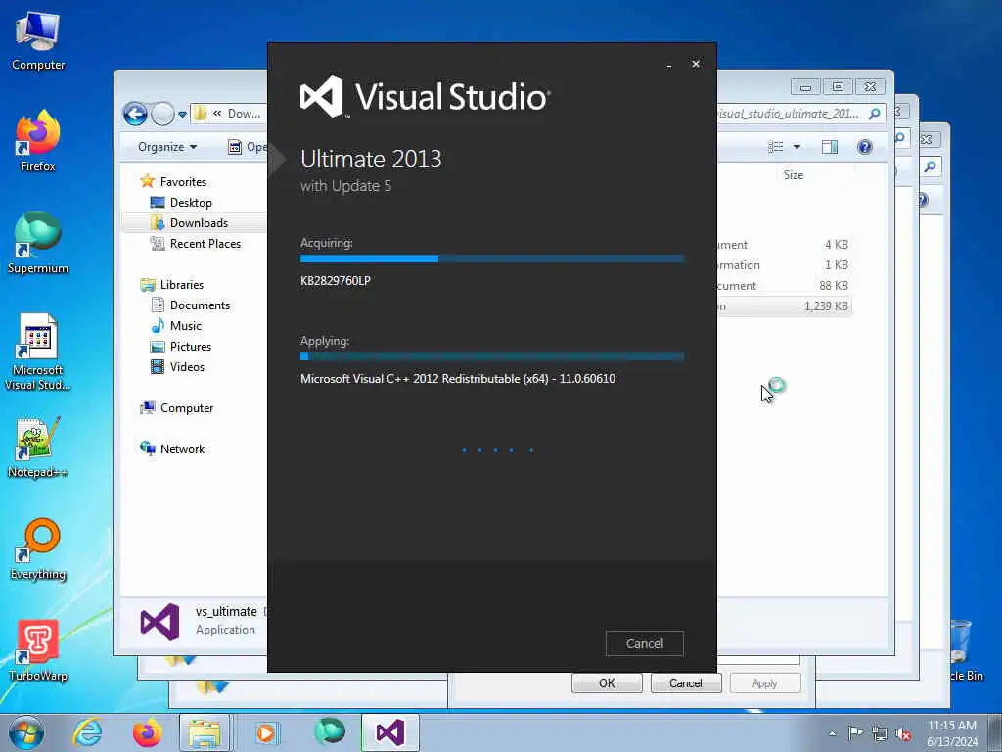Show hidden tray icons arrow

[x=832, y=733]
